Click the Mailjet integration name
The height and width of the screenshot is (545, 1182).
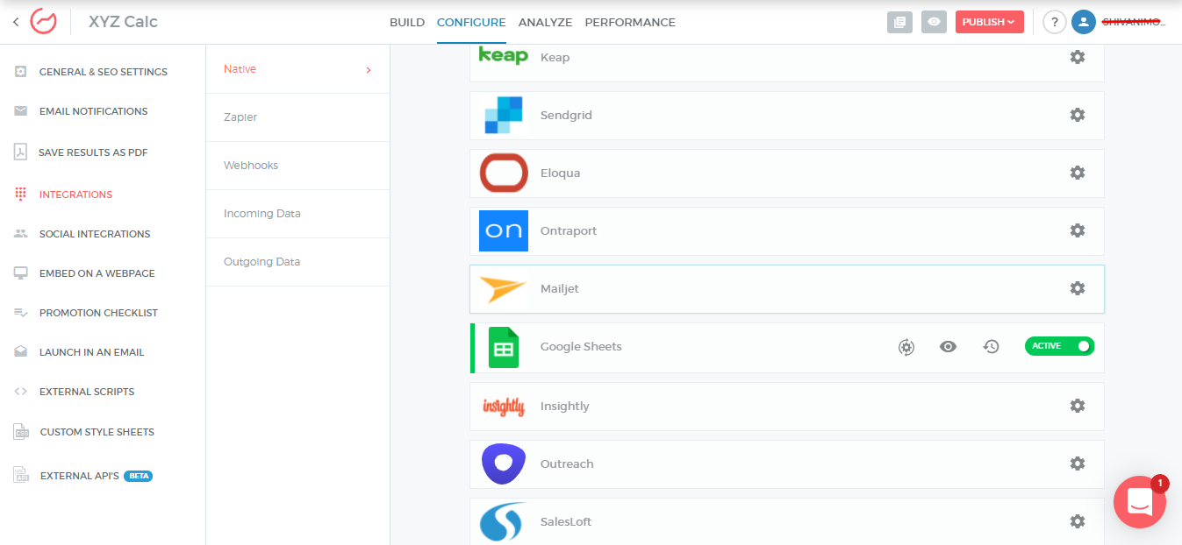click(x=560, y=288)
